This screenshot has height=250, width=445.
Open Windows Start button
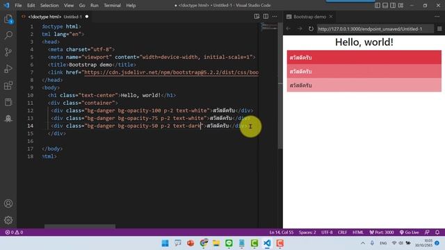pyautogui.click(x=165, y=243)
